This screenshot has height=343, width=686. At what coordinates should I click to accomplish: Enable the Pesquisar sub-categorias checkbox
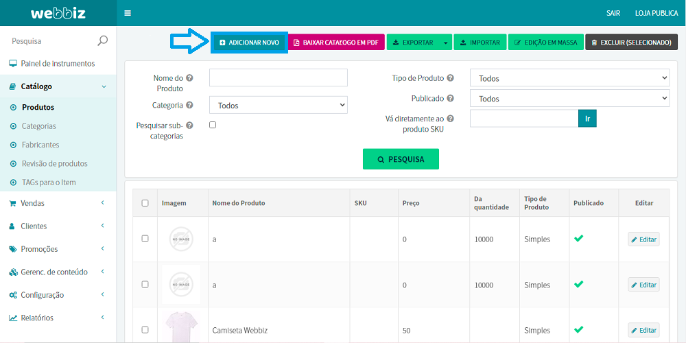(213, 125)
